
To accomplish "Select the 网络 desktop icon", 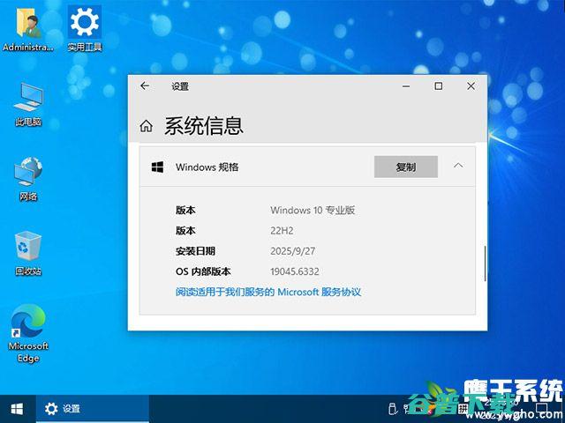I will [x=28, y=179].
